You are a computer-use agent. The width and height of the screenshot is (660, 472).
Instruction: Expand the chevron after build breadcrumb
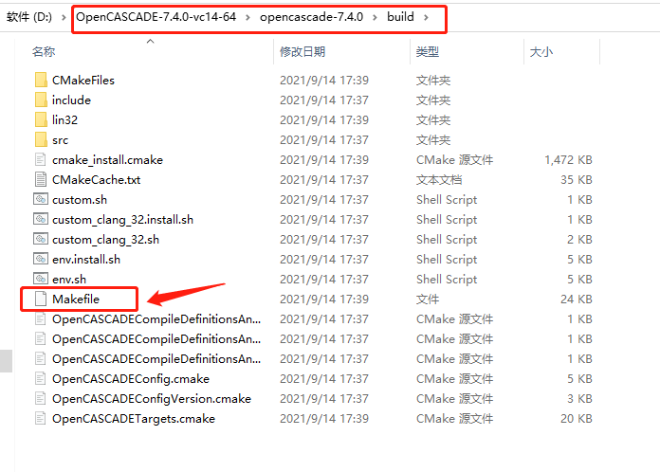point(426,17)
